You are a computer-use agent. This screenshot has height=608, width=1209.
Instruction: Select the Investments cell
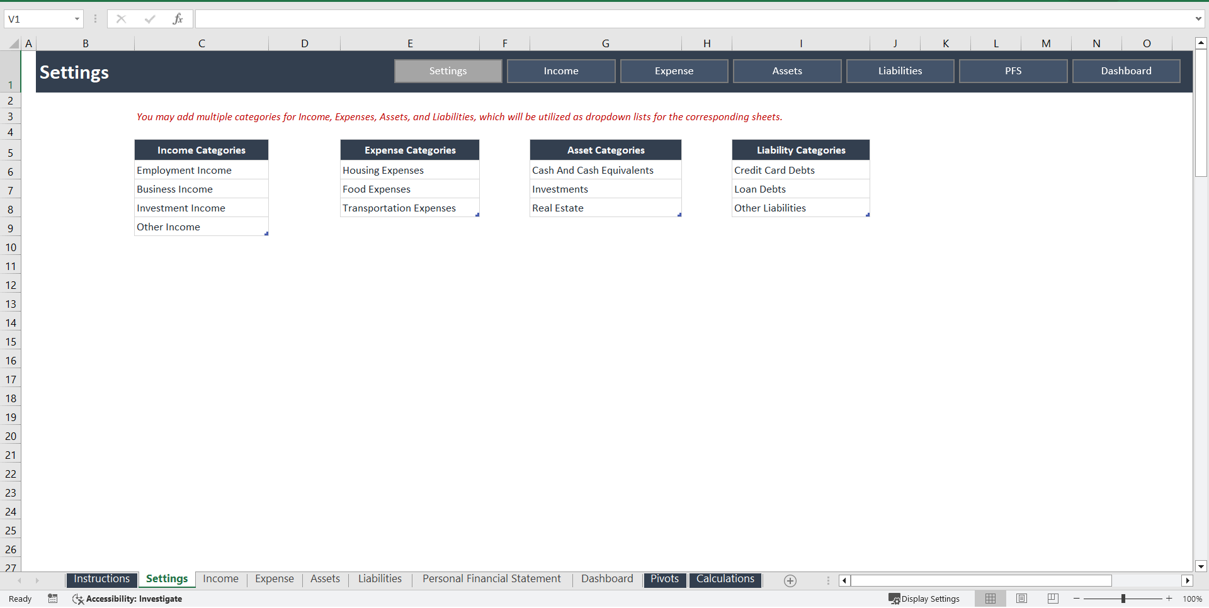606,189
